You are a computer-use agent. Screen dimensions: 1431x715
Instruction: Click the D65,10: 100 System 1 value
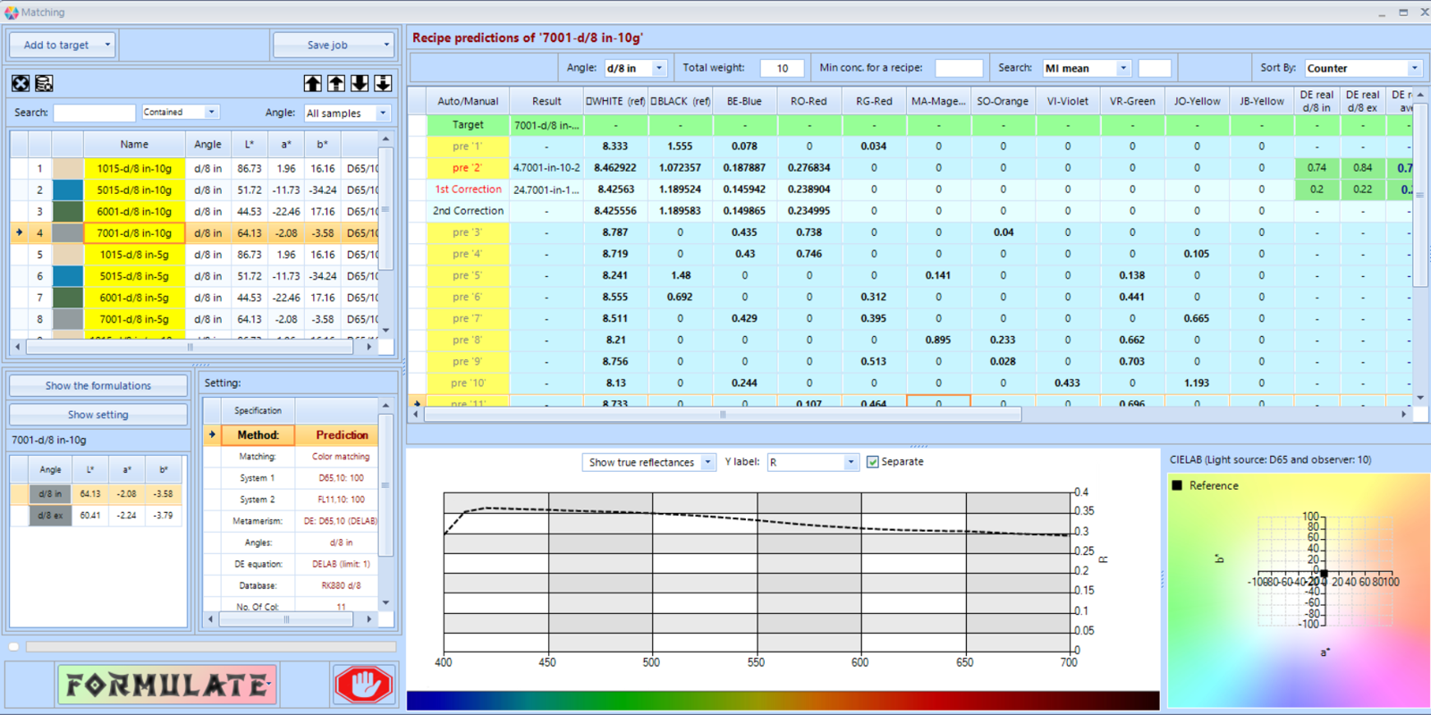340,478
